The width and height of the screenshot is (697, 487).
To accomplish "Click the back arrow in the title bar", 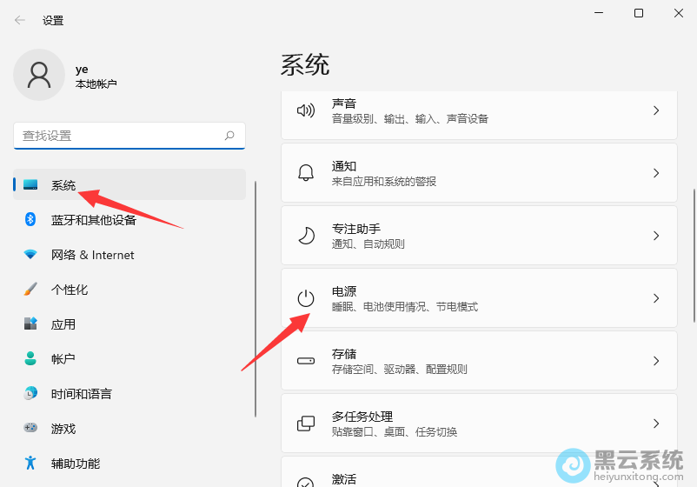I will [20, 20].
